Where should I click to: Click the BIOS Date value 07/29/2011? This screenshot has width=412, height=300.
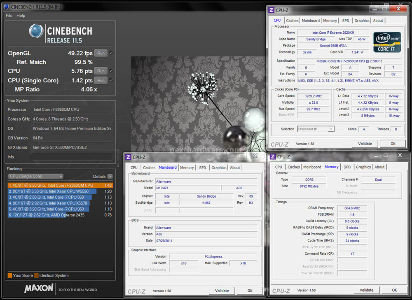[206, 241]
